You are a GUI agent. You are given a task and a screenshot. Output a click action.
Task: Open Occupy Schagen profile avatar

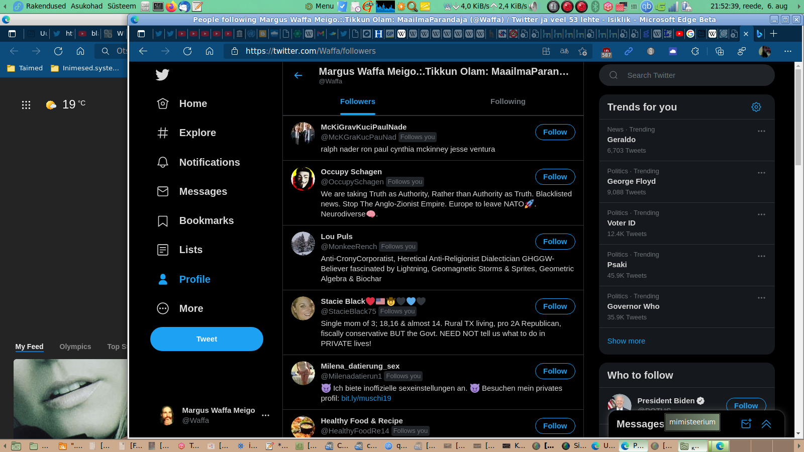coord(303,179)
